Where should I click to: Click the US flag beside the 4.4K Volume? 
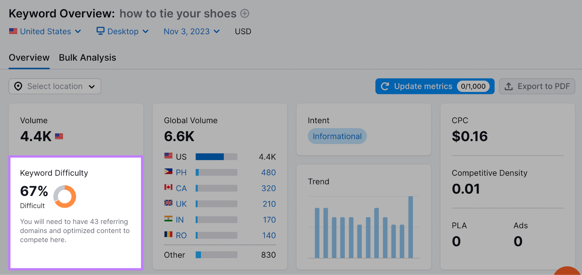click(59, 136)
